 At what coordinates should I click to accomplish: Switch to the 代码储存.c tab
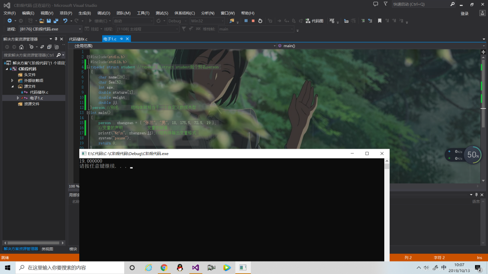coord(78,39)
